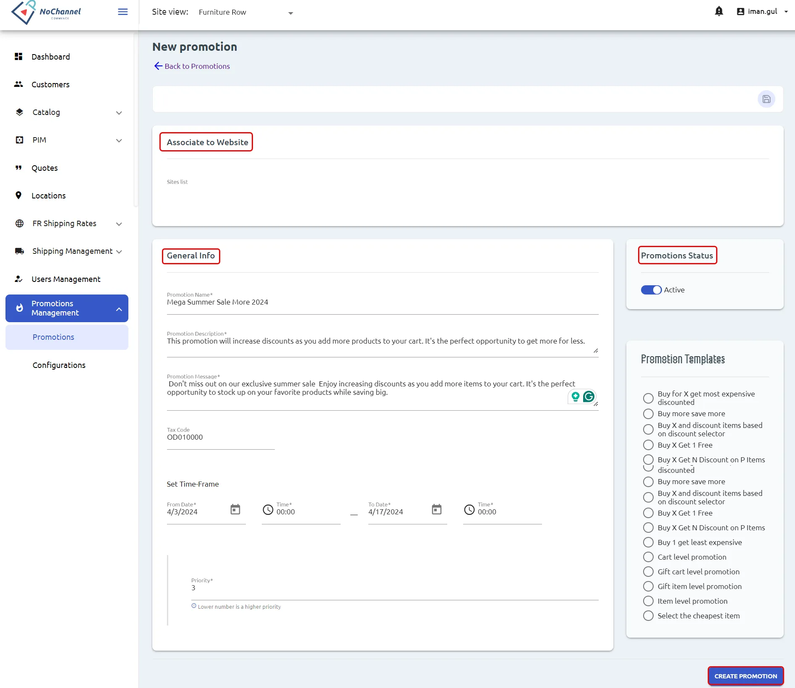The height and width of the screenshot is (688, 795).
Task: Expand the PIM menu
Action: (119, 140)
